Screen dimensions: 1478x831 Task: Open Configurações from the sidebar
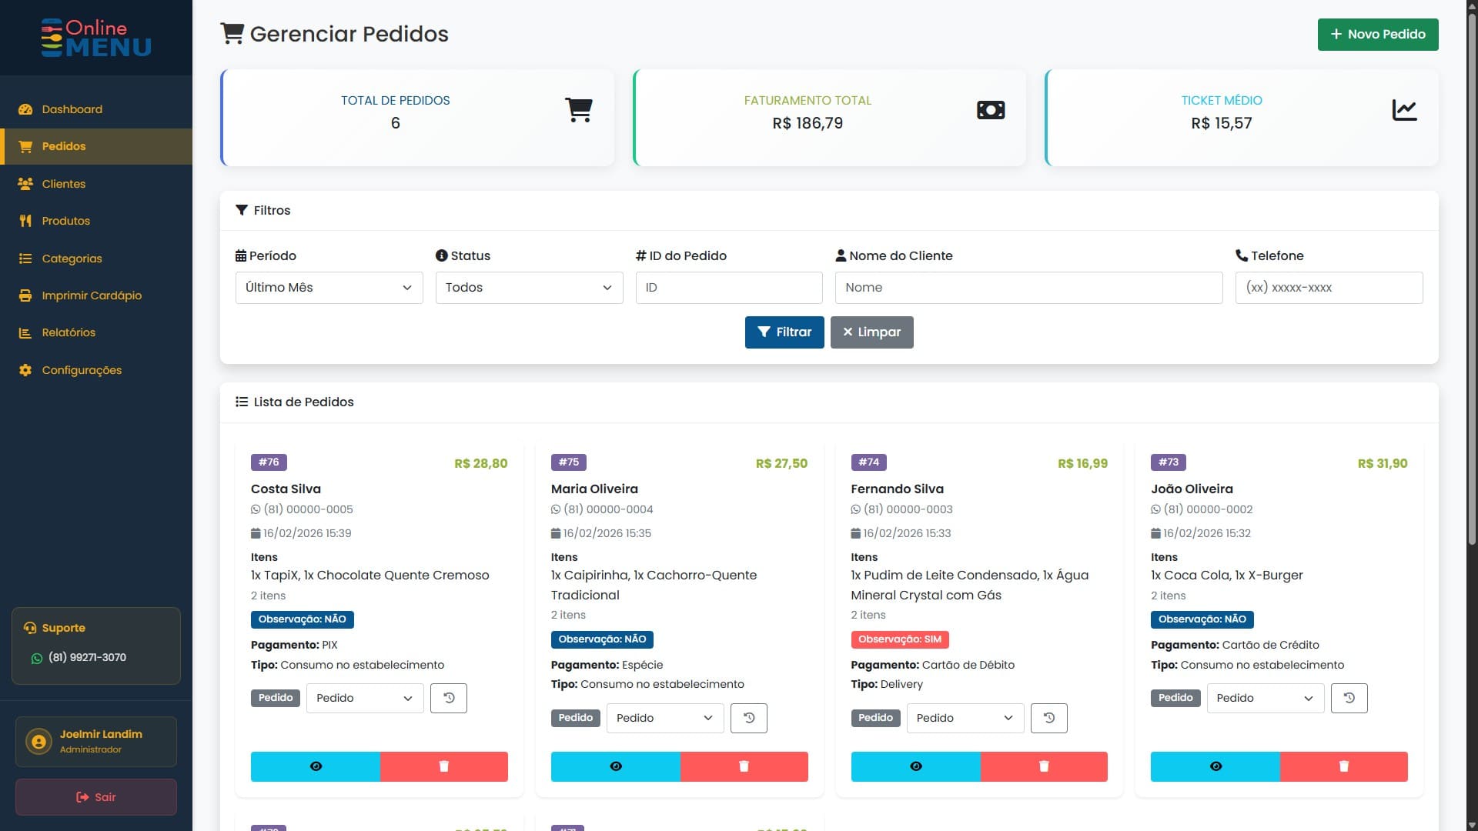coord(82,370)
